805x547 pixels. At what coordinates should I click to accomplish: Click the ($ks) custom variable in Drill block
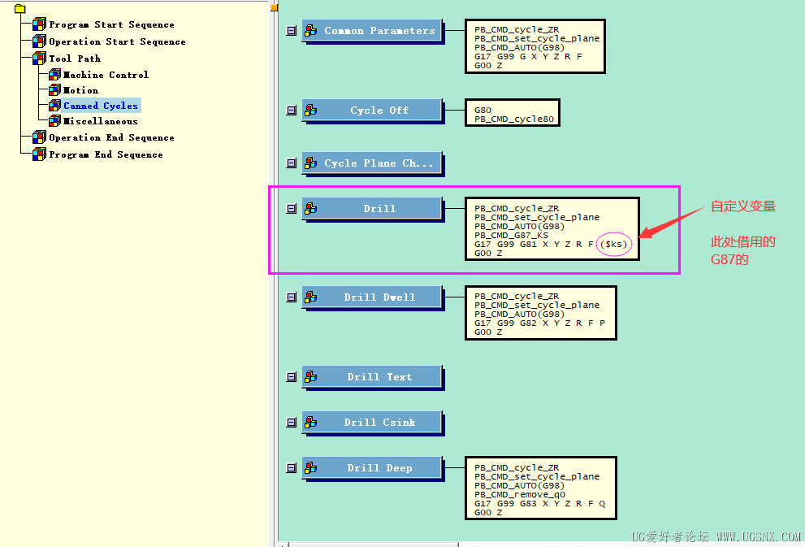click(x=613, y=244)
